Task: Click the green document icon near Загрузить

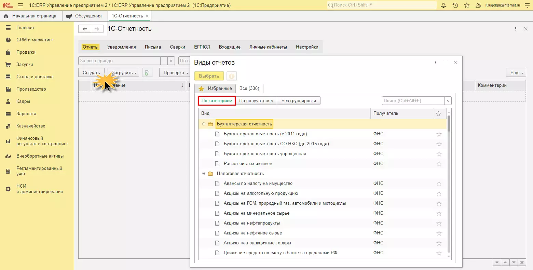Action: pos(147,73)
